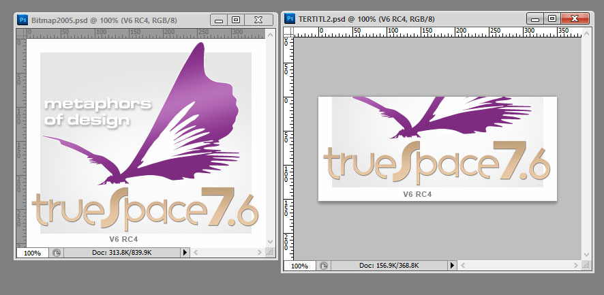Screen dimensions: 604x295
Task: Click horizontal scroll right arrow in TERTITL2.psd
Action: click(576, 265)
